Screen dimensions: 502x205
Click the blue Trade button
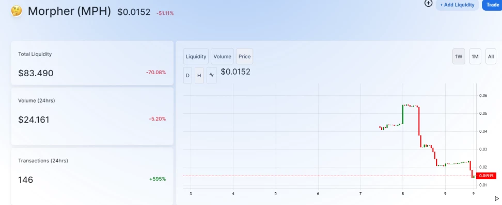click(x=492, y=5)
